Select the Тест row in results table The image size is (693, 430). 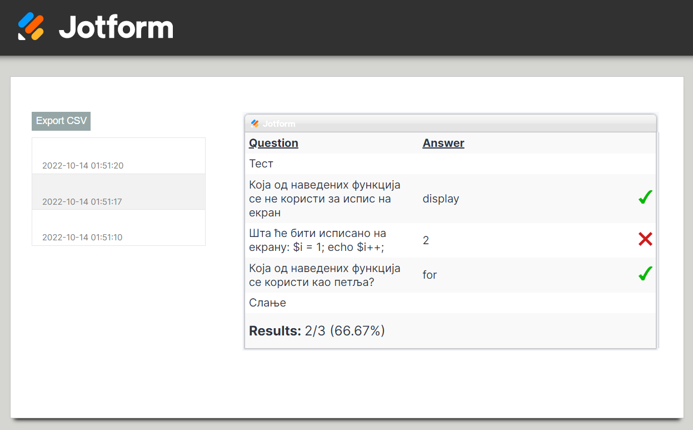(261, 164)
